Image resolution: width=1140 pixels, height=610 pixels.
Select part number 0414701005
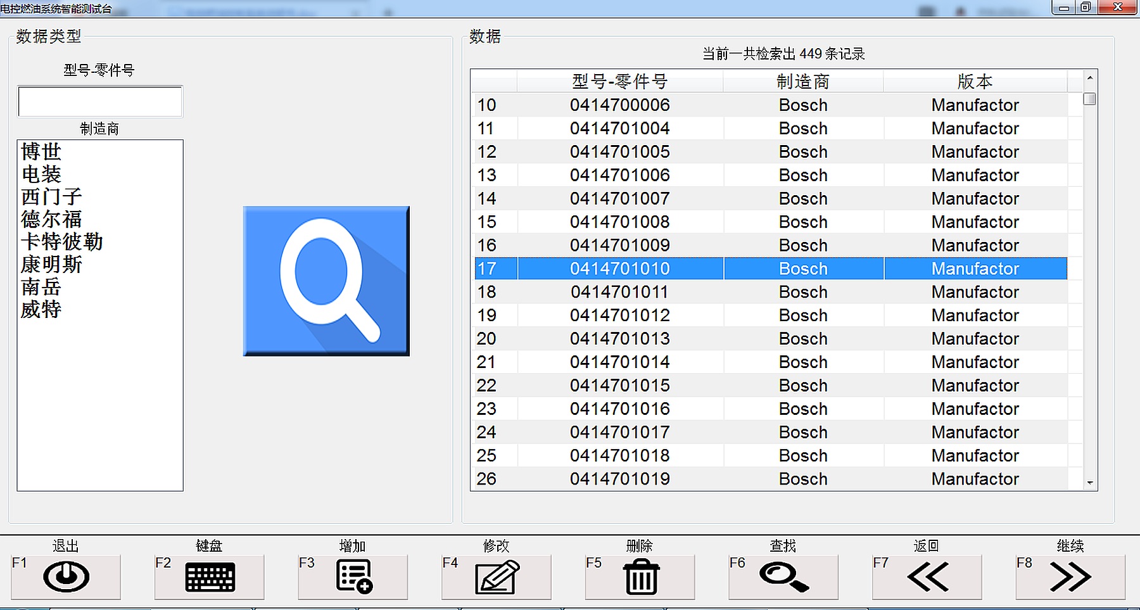tap(620, 152)
